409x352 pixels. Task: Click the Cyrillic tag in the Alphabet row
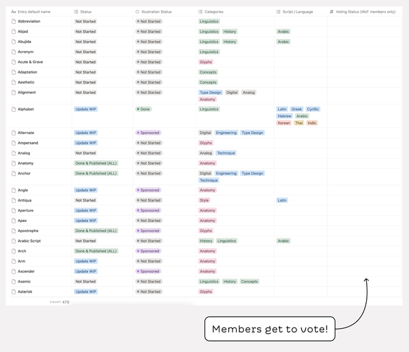coord(313,109)
